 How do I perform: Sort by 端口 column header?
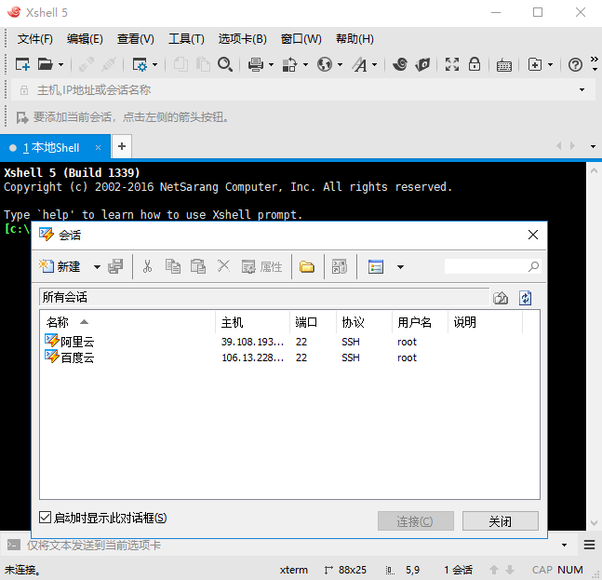pyautogui.click(x=313, y=322)
